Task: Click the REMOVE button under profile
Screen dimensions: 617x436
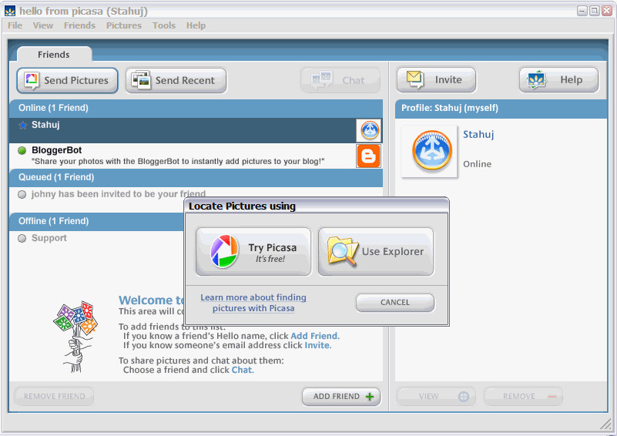Action: (x=523, y=397)
